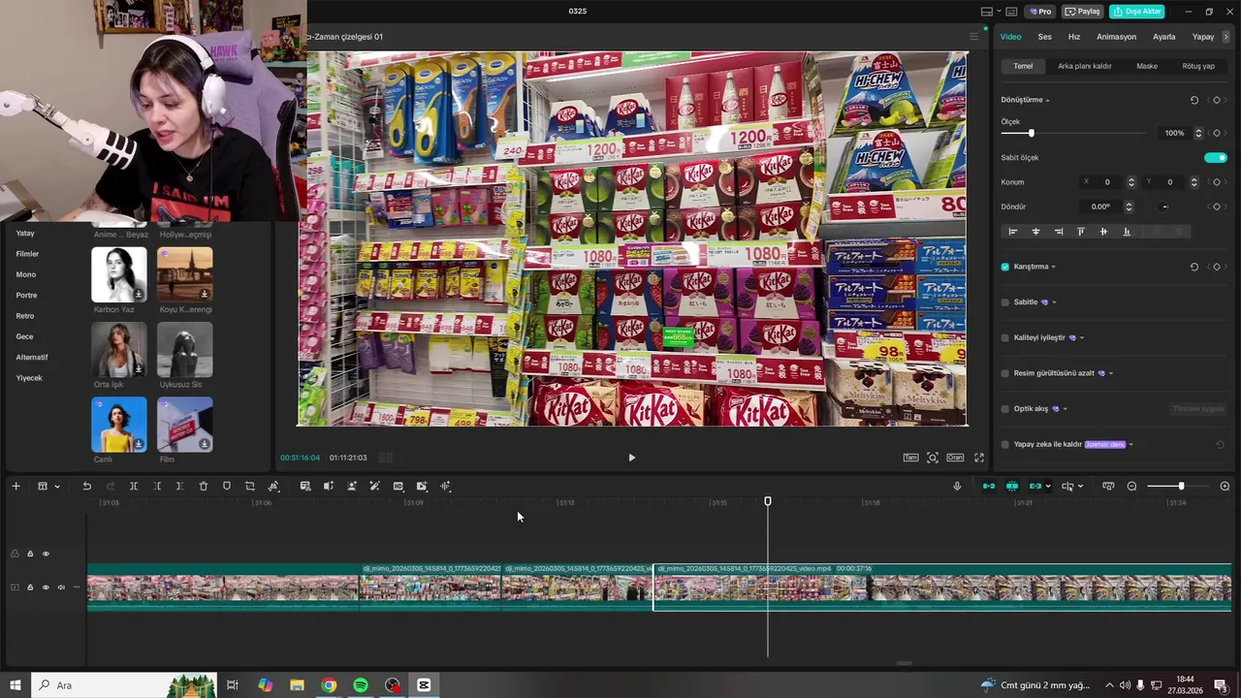Click the Pro upgrade button

click(x=1041, y=12)
